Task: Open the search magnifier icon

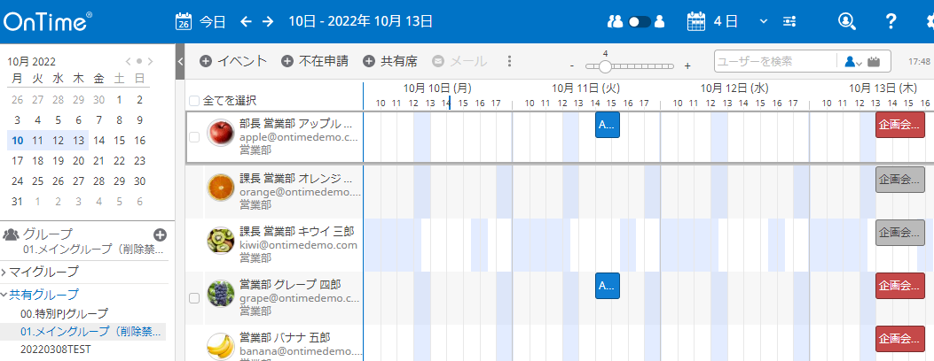Action: coord(846,22)
